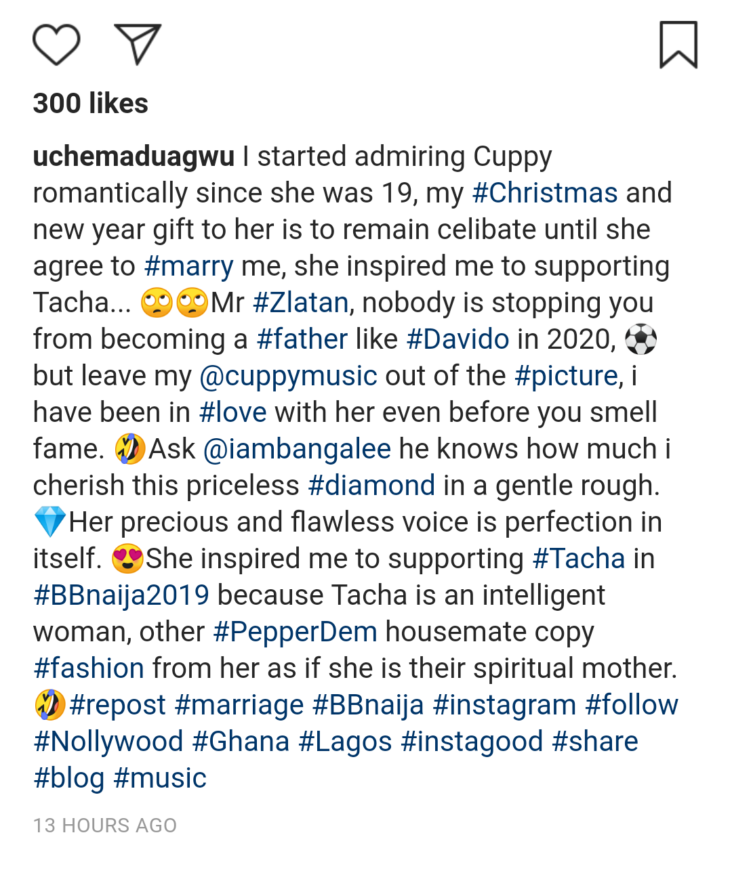Open the #instagood hashtag
This screenshot has width=732, height=877.
472,742
